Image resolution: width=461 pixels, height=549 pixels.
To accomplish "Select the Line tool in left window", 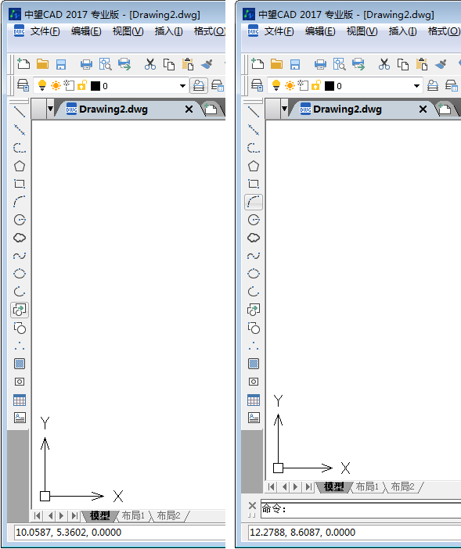I will [20, 112].
